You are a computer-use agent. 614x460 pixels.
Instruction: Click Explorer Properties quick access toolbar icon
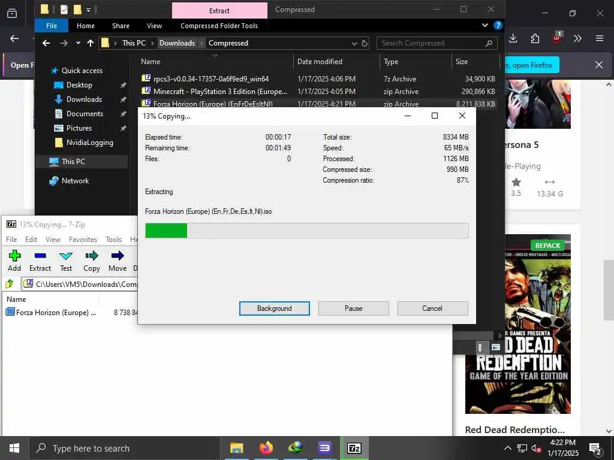[64, 9]
